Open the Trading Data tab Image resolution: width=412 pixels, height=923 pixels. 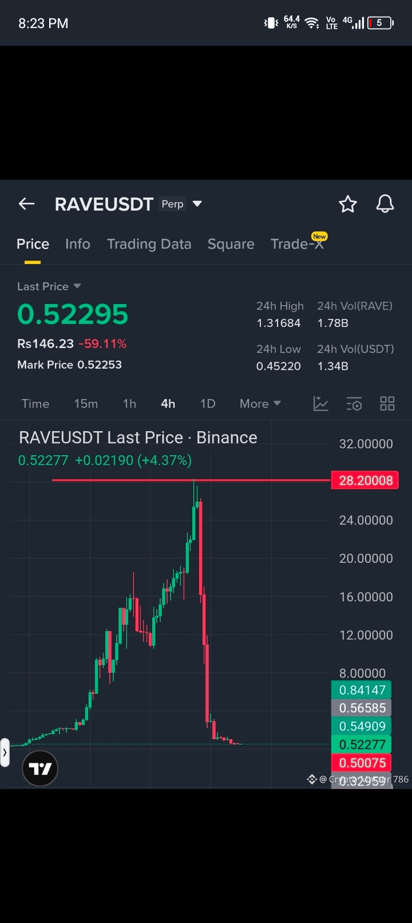point(149,244)
